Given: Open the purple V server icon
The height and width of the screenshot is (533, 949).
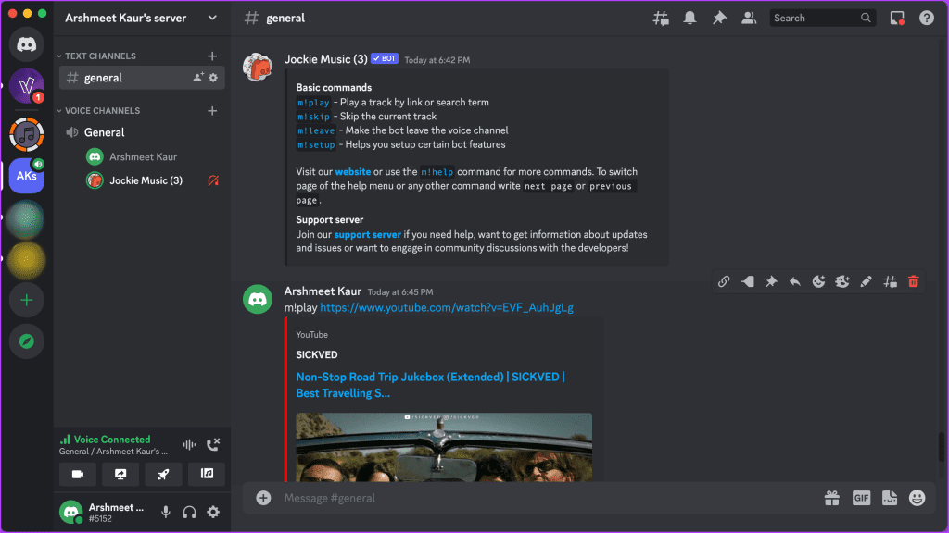Looking at the screenshot, I should pyautogui.click(x=27, y=86).
